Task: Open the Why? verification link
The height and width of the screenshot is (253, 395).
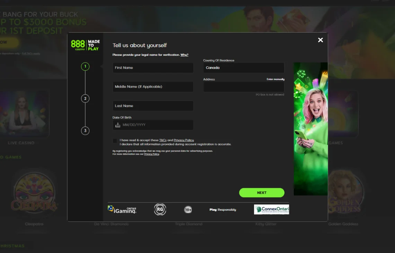Action: (x=184, y=55)
